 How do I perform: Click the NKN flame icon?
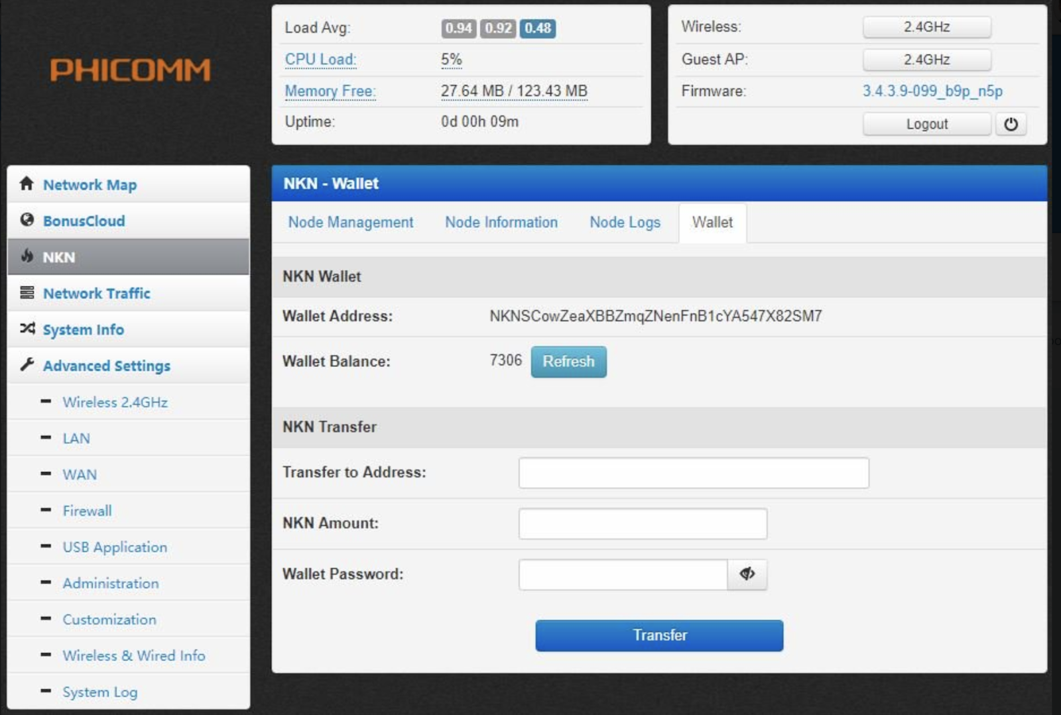[27, 256]
